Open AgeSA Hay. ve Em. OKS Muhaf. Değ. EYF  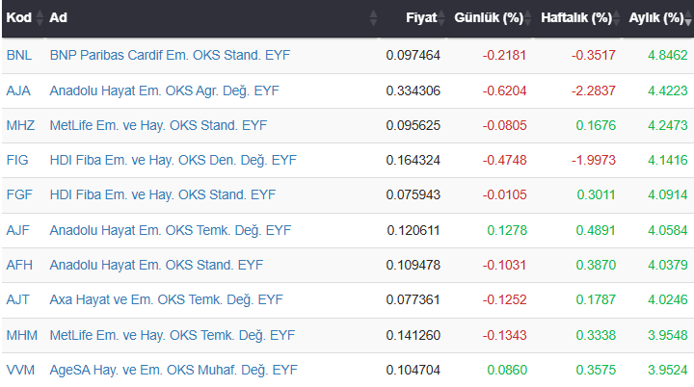173,370
